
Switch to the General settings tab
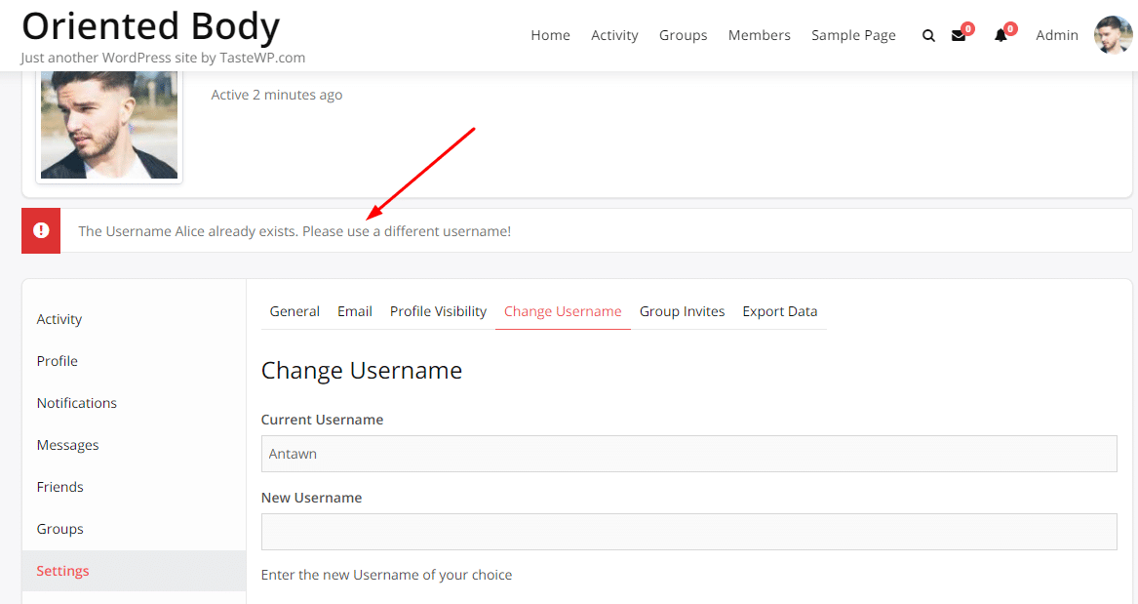coord(294,310)
